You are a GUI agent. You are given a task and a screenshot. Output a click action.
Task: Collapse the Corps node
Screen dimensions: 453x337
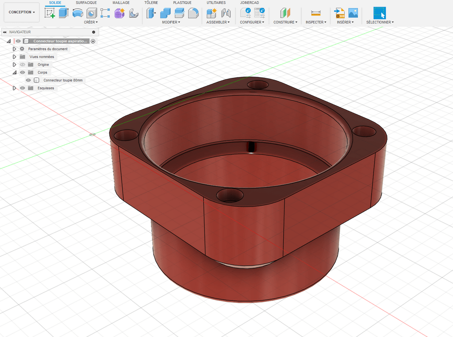pyautogui.click(x=15, y=72)
